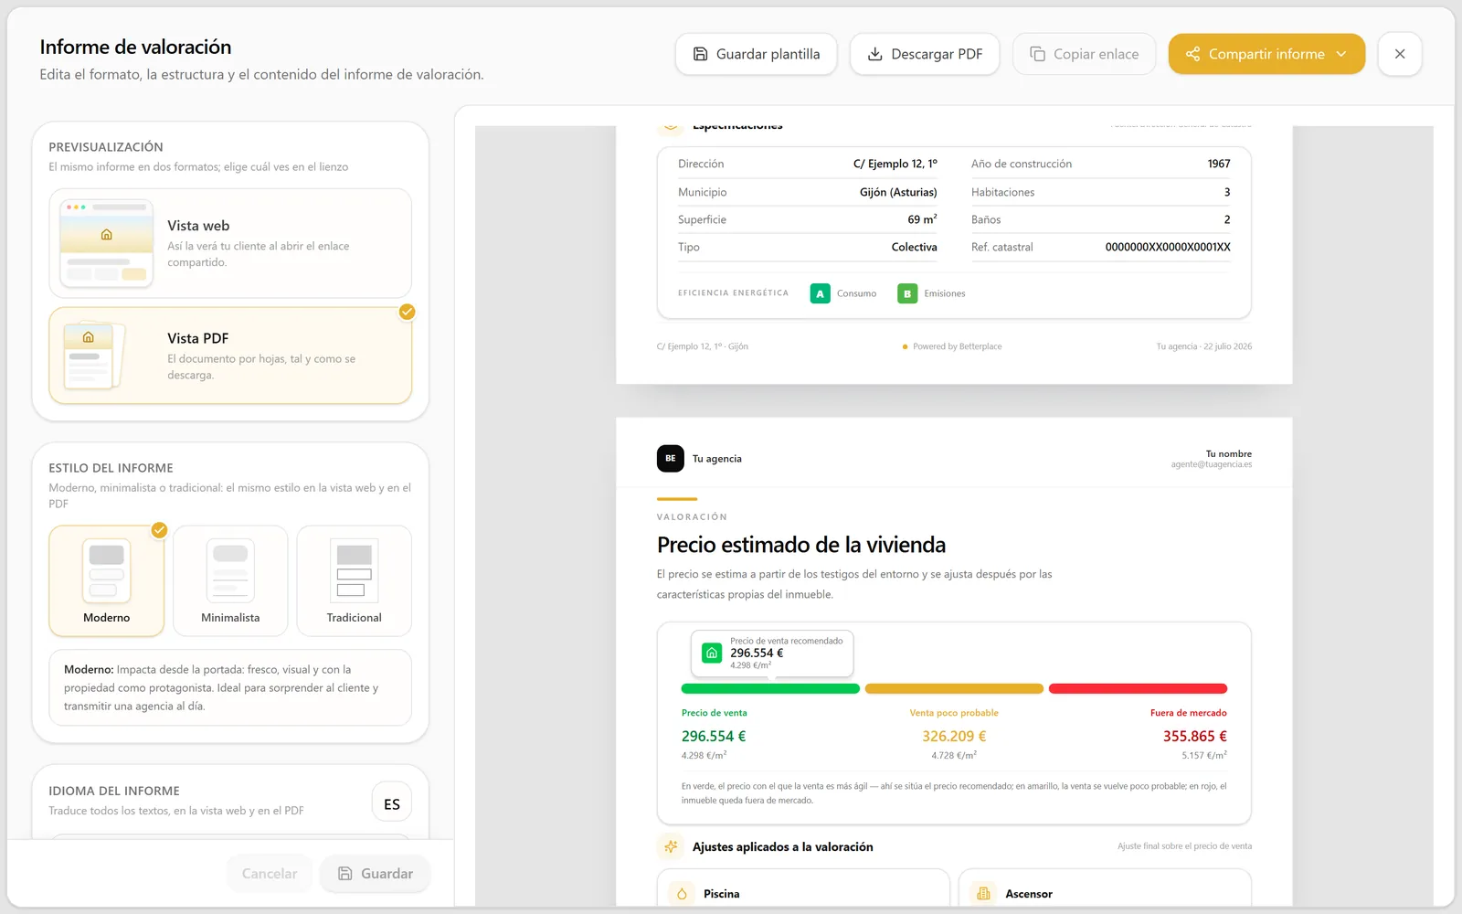This screenshot has height=914, width=1462.
Task: Choose the Tradicional report style
Action: click(x=355, y=581)
